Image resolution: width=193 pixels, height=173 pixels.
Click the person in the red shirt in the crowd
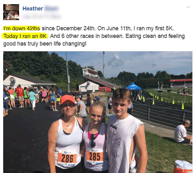click(20, 96)
